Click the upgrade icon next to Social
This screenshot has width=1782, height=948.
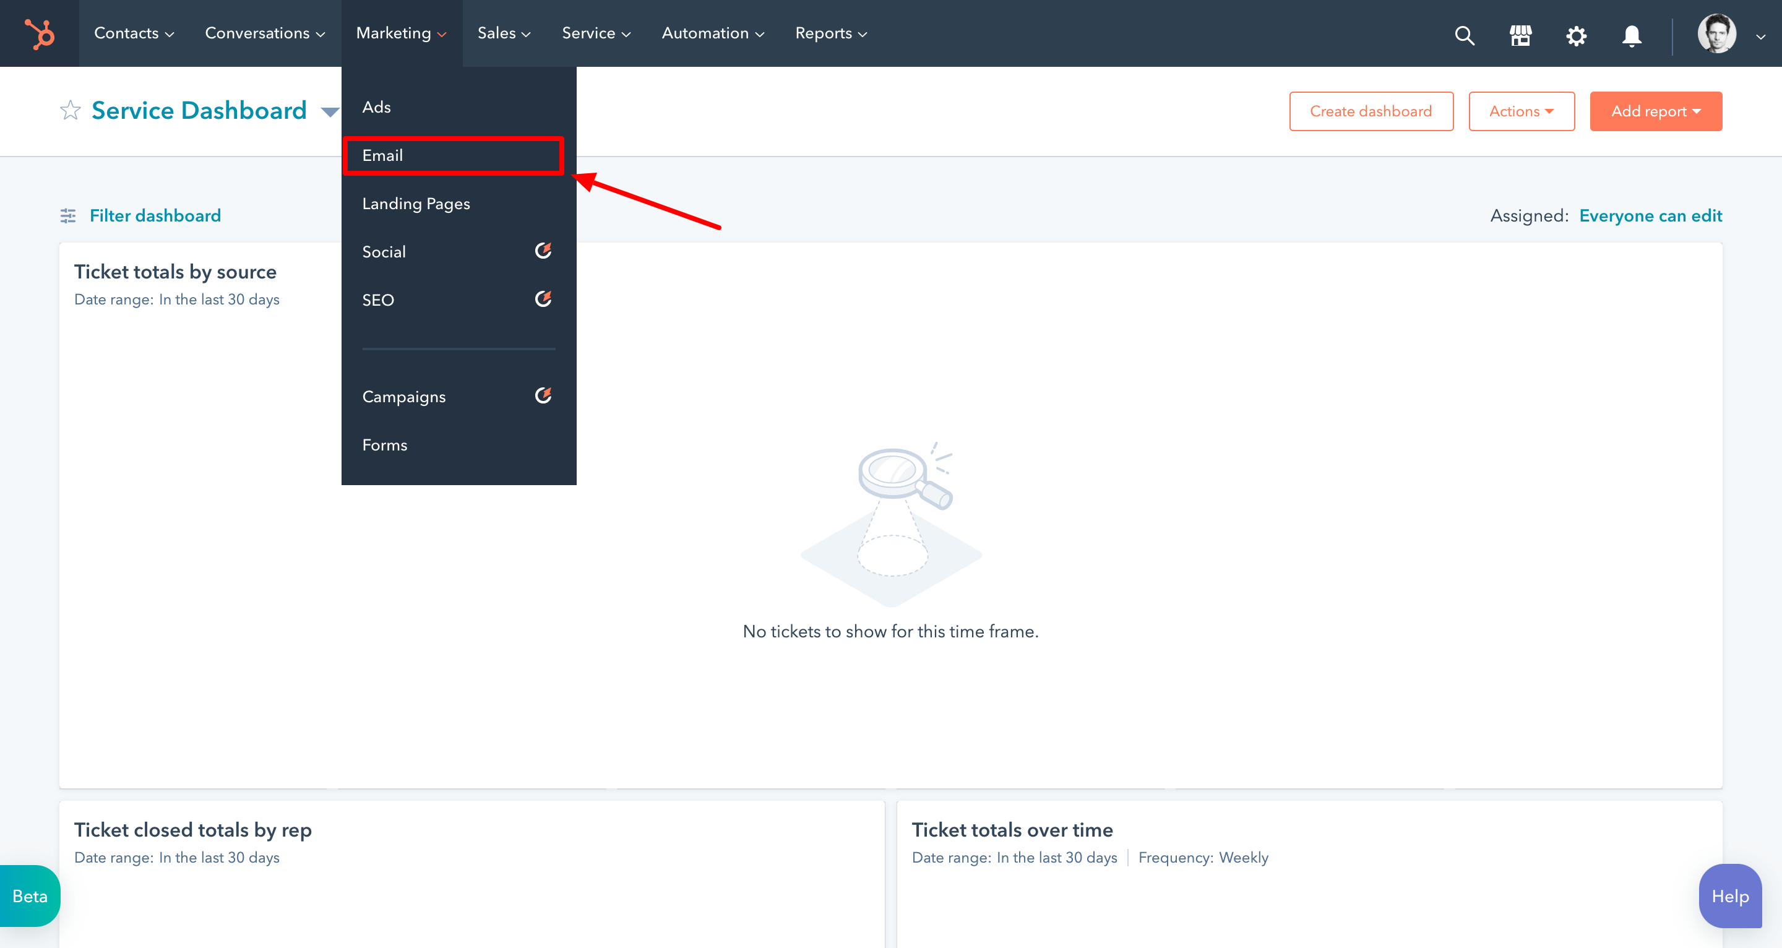pyautogui.click(x=543, y=251)
